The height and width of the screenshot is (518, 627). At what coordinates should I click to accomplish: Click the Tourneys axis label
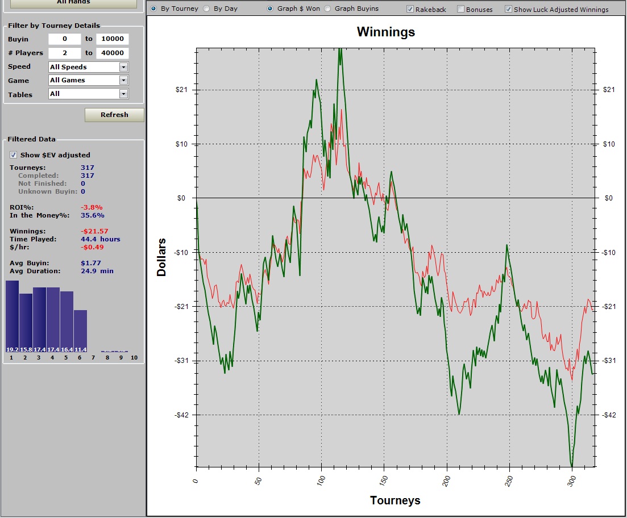point(395,500)
